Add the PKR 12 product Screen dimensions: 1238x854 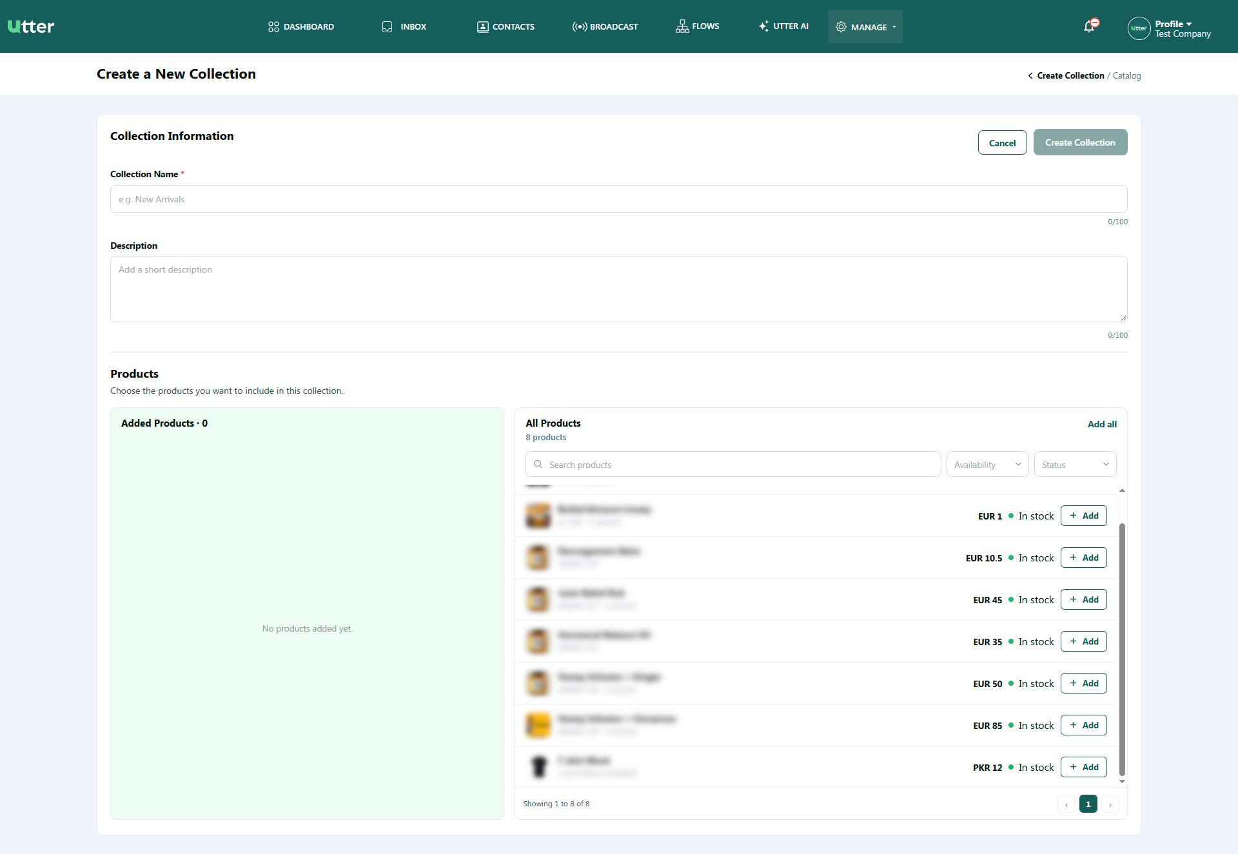pyautogui.click(x=1083, y=767)
